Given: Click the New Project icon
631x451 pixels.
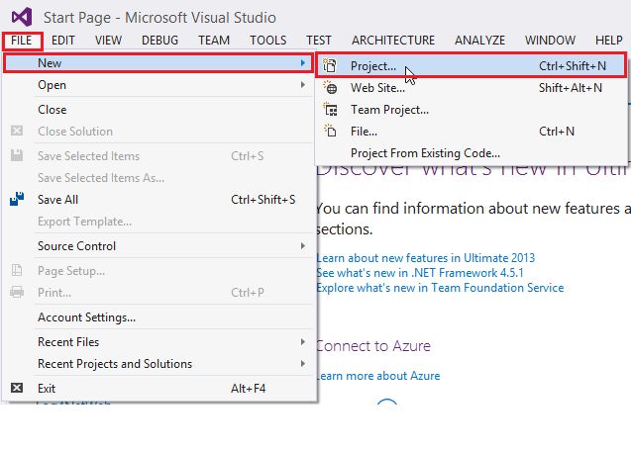Looking at the screenshot, I should click(331, 66).
